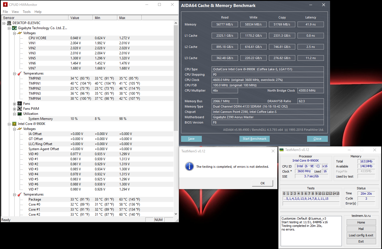This screenshot has height=249, width=382.
Task: Collapse the Intel Core i9 9900K node
Action: pos(9,124)
